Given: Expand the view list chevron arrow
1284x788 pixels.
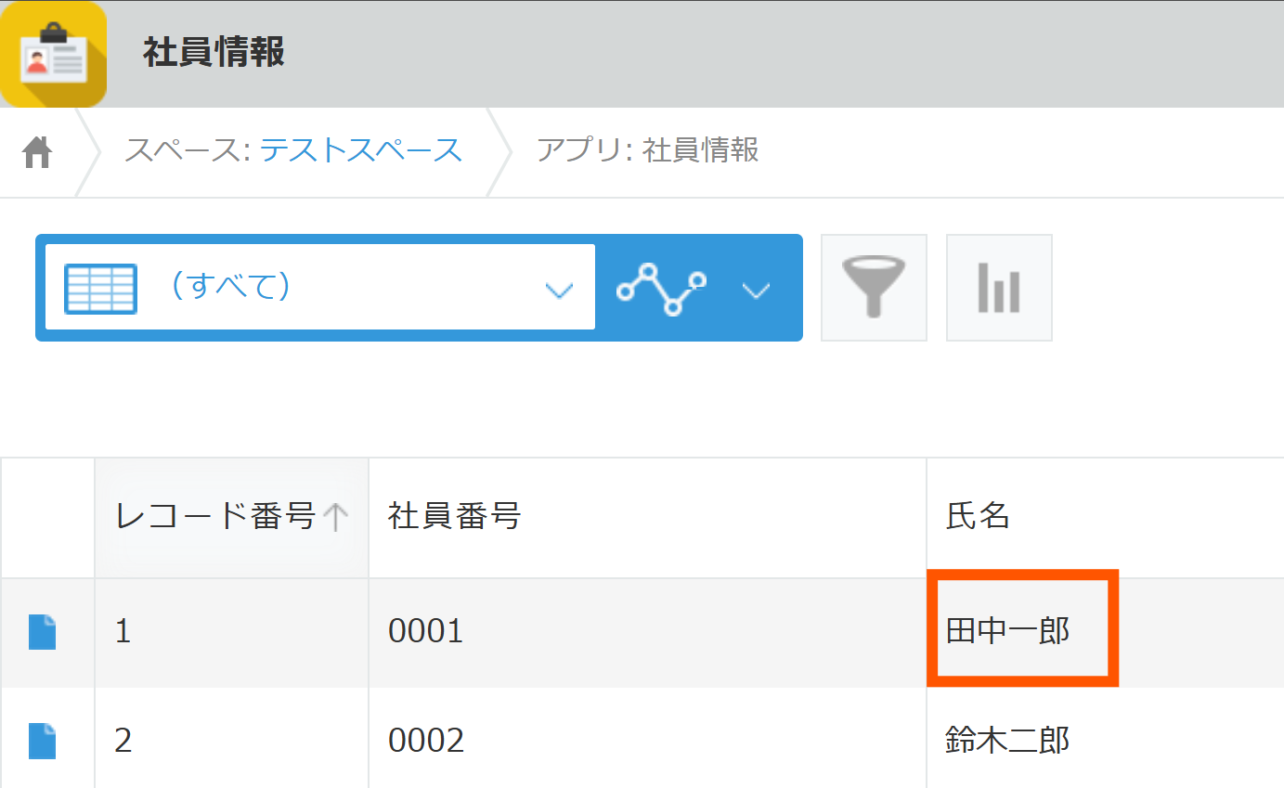Looking at the screenshot, I should [558, 291].
